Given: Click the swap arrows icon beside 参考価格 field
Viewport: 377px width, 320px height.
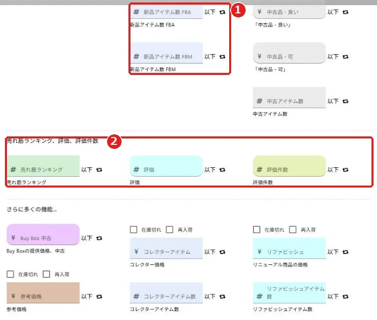Looking at the screenshot, I should pyautogui.click(x=99, y=297).
